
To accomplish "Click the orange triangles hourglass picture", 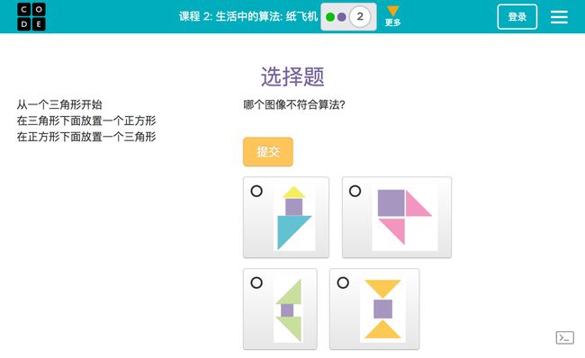I will coord(382,309).
